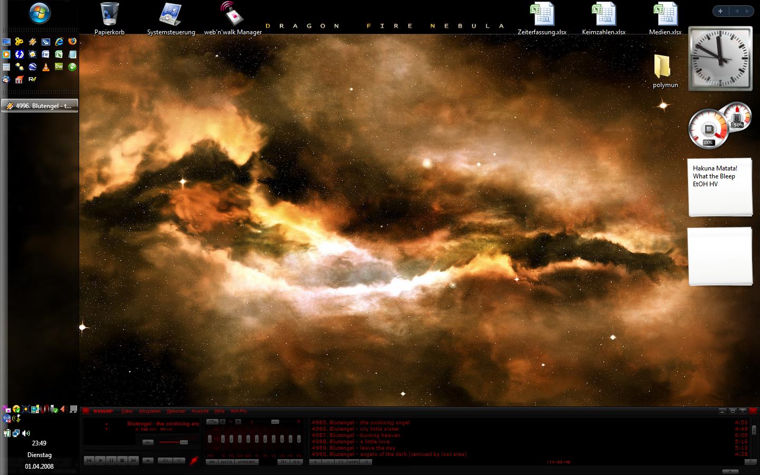Screen dimensions: 760x475
Task: Launch Dreamweaver from quick launch icons
Action: (59, 67)
